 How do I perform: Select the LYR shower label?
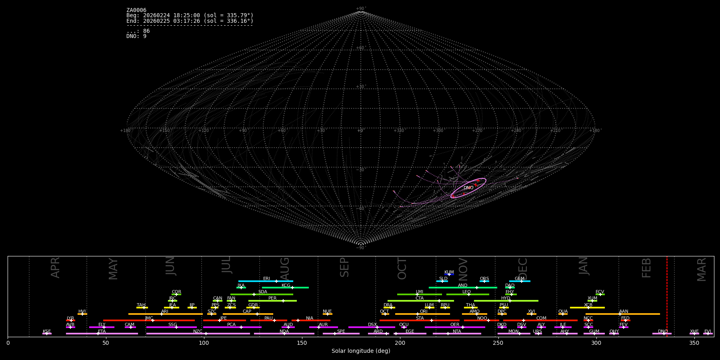(70, 318)
